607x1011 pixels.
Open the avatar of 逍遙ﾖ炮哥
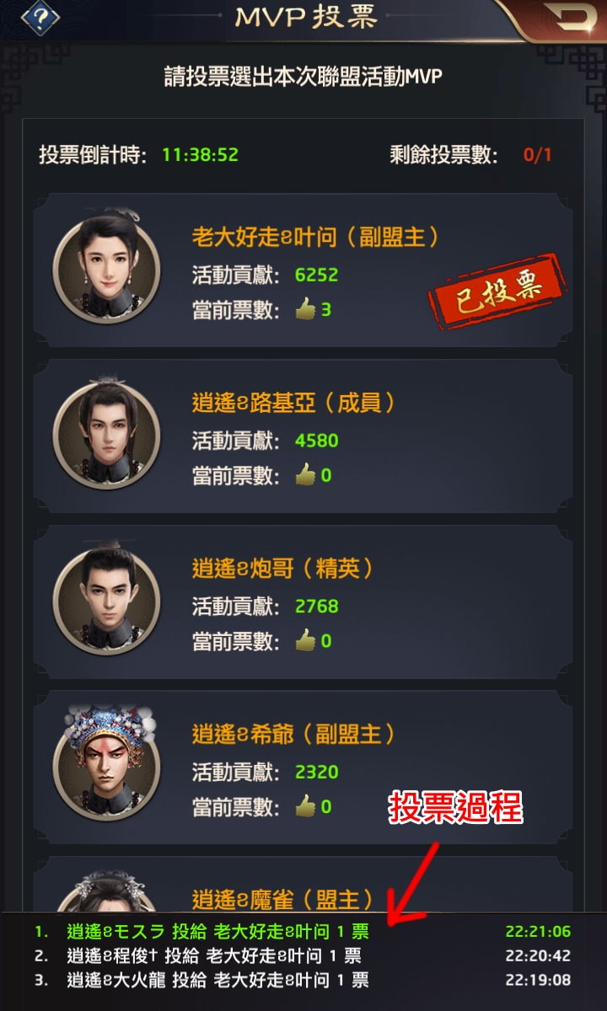click(x=105, y=599)
